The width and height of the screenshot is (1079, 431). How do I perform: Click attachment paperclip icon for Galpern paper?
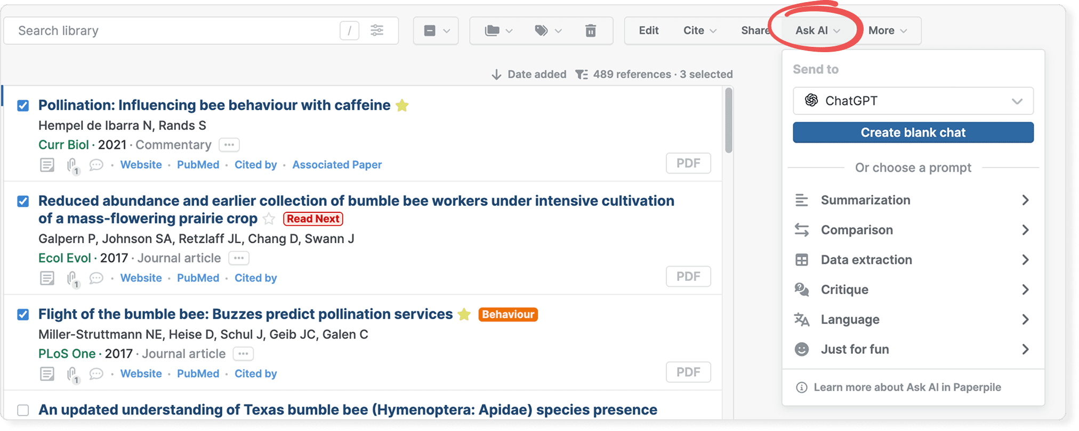point(72,278)
